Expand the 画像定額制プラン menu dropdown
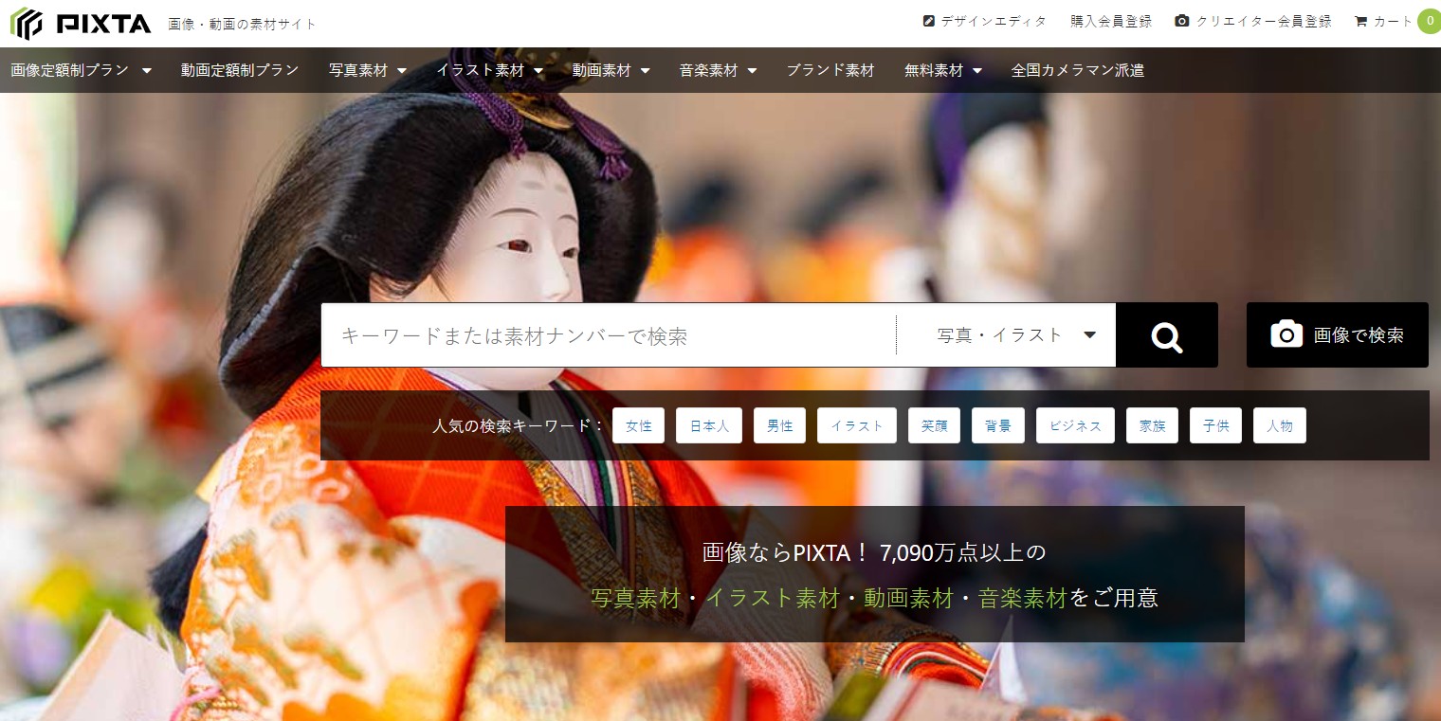 click(x=82, y=69)
